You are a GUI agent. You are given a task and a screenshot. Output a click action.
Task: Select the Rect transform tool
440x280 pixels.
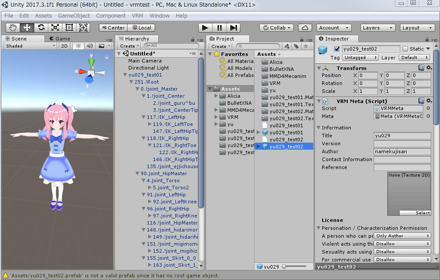pyautogui.click(x=69, y=28)
